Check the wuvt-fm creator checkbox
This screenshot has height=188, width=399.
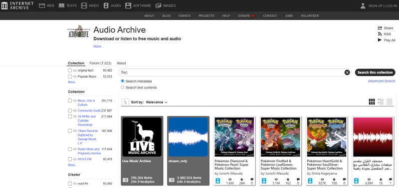70,184
